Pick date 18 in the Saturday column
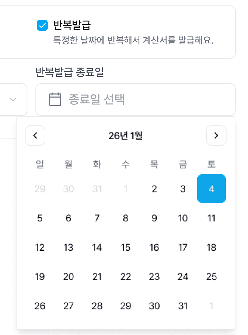This screenshot has width=248, height=335. (212, 247)
